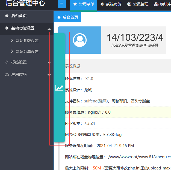Go to 网站菜单设置 in the sidebar
The width and height of the screenshot is (171, 170).
27,51
